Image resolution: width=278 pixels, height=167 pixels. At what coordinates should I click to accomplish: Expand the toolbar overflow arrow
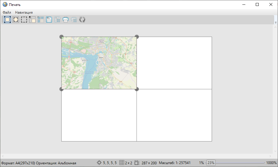coord(276,23)
